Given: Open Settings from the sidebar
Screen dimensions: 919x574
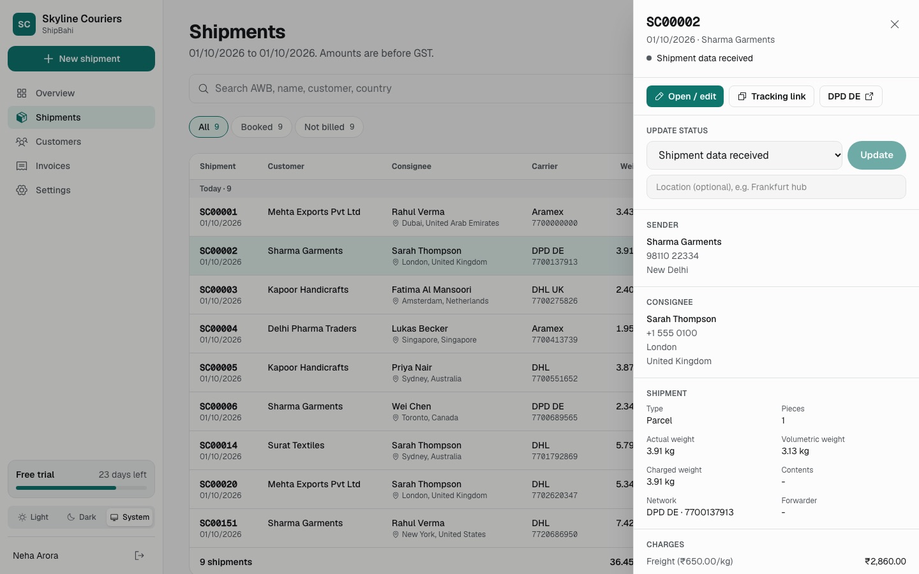Looking at the screenshot, I should click(81, 190).
